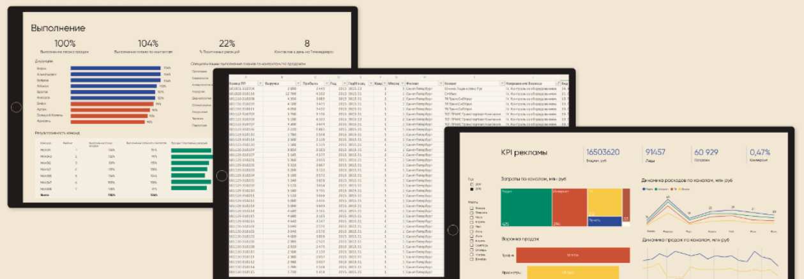The width and height of the screenshot is (804, 279).
Task: Check the first month checkbox in Месяц
Action: pos(471,208)
